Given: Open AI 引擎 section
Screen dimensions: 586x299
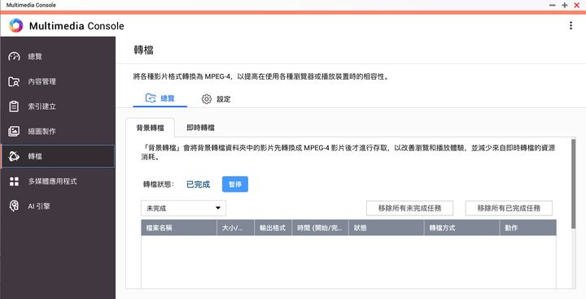Looking at the screenshot, I should [58, 206].
